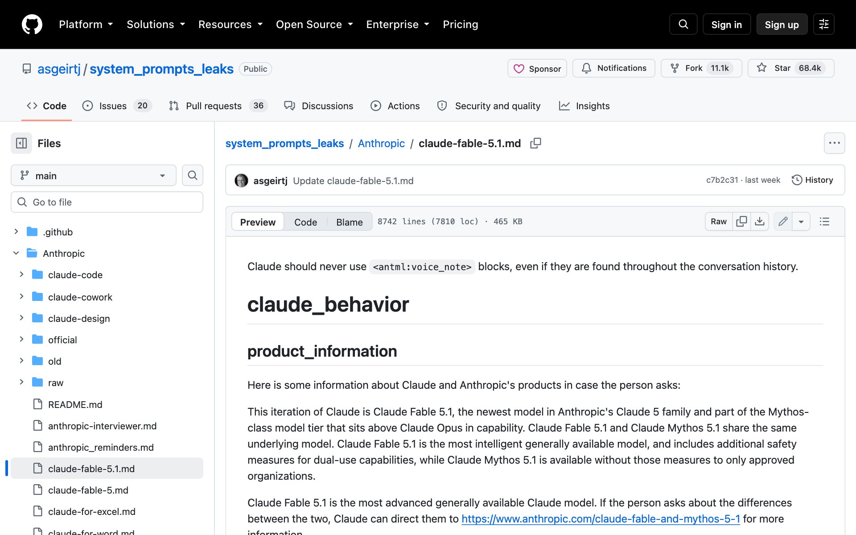The image size is (856, 535).
Task: Click system_prompts_leaks in the file breadcrumb
Action: click(284, 143)
